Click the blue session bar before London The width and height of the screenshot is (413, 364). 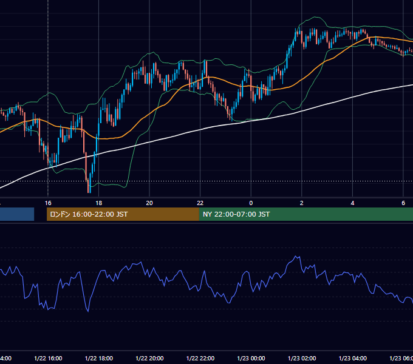pos(17,214)
